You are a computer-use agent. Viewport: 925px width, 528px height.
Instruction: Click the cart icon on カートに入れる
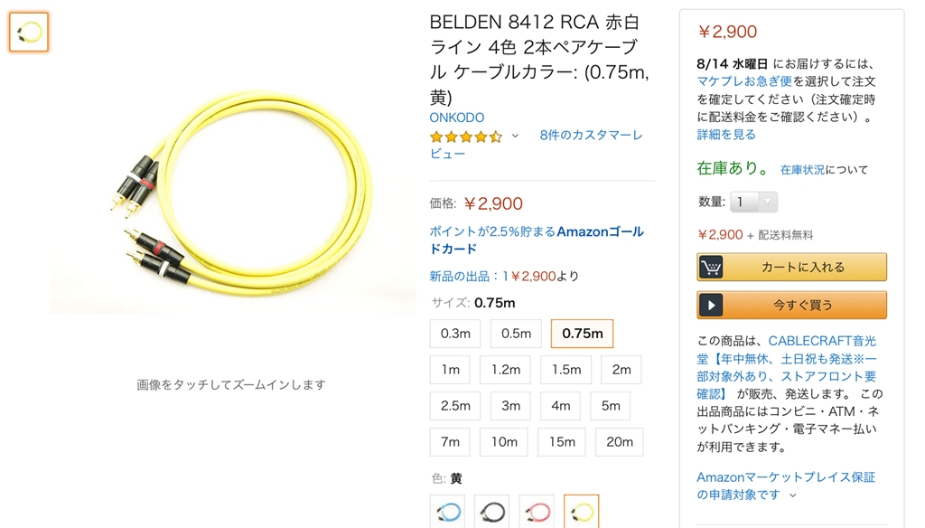[712, 268]
